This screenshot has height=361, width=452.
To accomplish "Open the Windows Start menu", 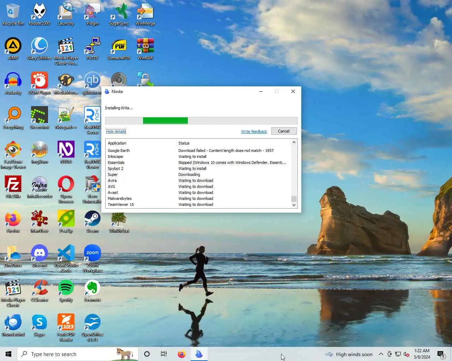I will click(8, 354).
